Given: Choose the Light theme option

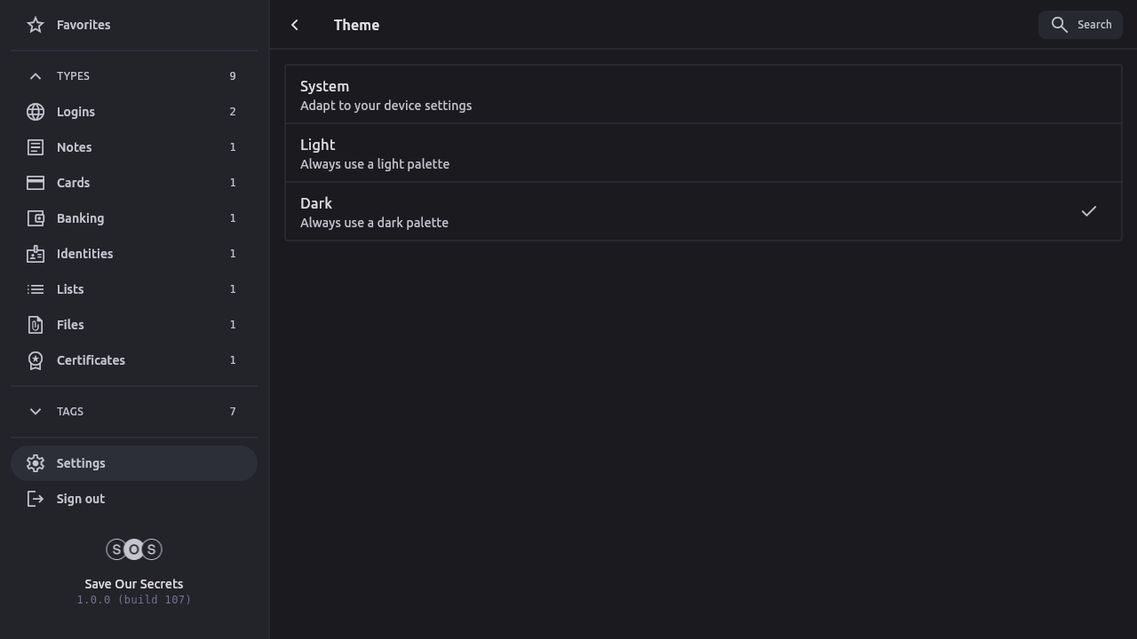Looking at the screenshot, I should [x=703, y=154].
